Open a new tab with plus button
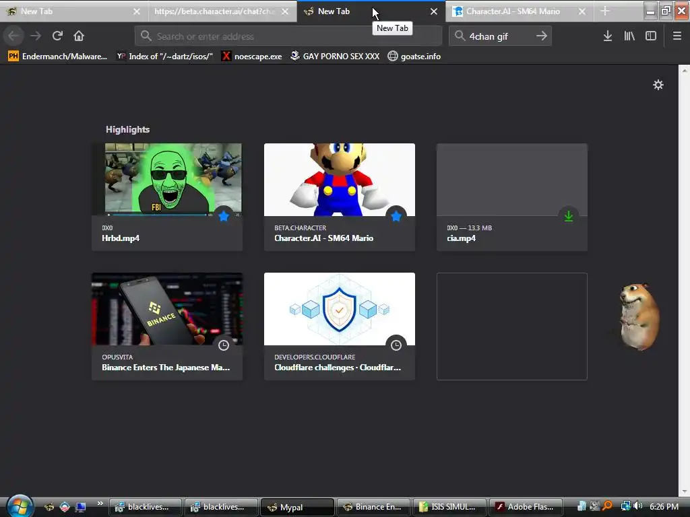The width and height of the screenshot is (690, 517). tap(605, 11)
